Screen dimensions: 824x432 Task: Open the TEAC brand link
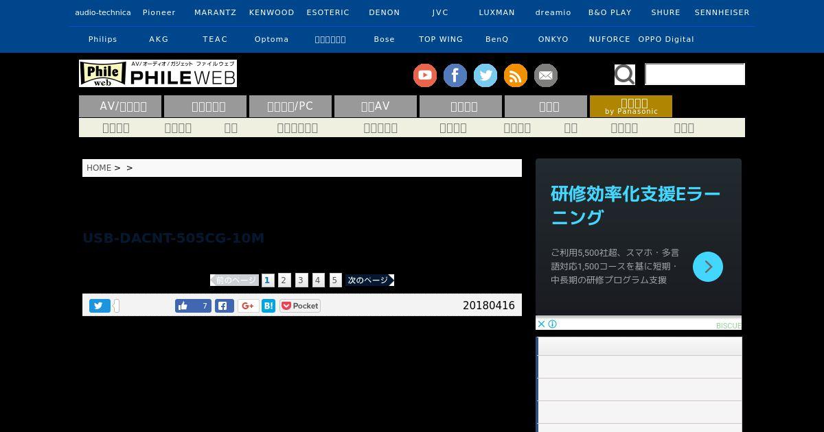(216, 39)
